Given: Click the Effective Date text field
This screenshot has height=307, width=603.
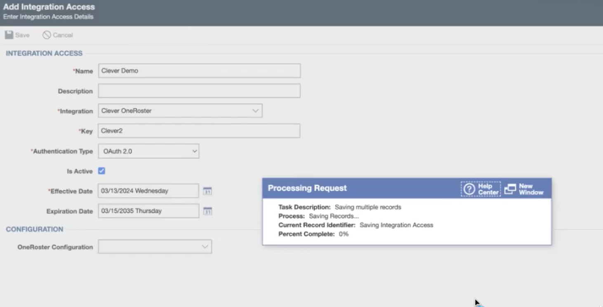Looking at the screenshot, I should (x=148, y=191).
